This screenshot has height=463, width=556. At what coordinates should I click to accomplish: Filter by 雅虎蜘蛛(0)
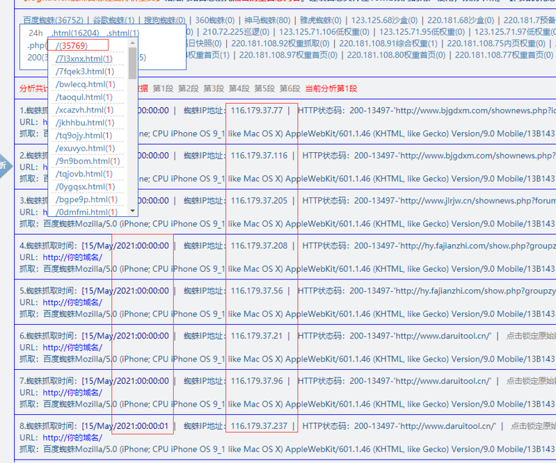click(321, 20)
